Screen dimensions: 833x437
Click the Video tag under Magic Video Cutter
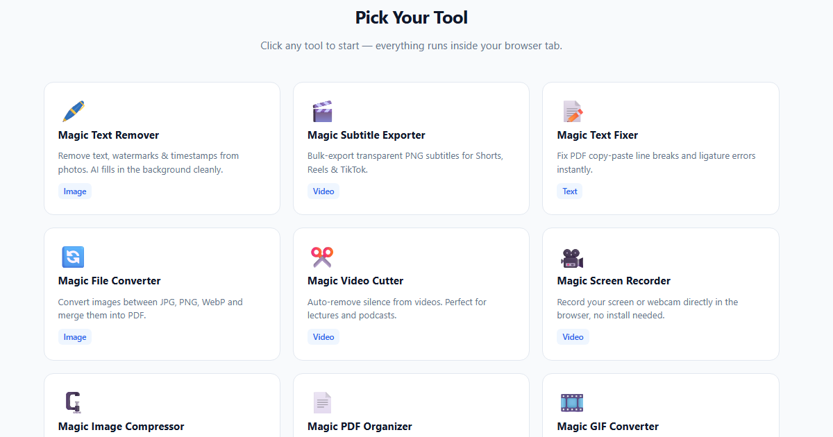click(323, 337)
